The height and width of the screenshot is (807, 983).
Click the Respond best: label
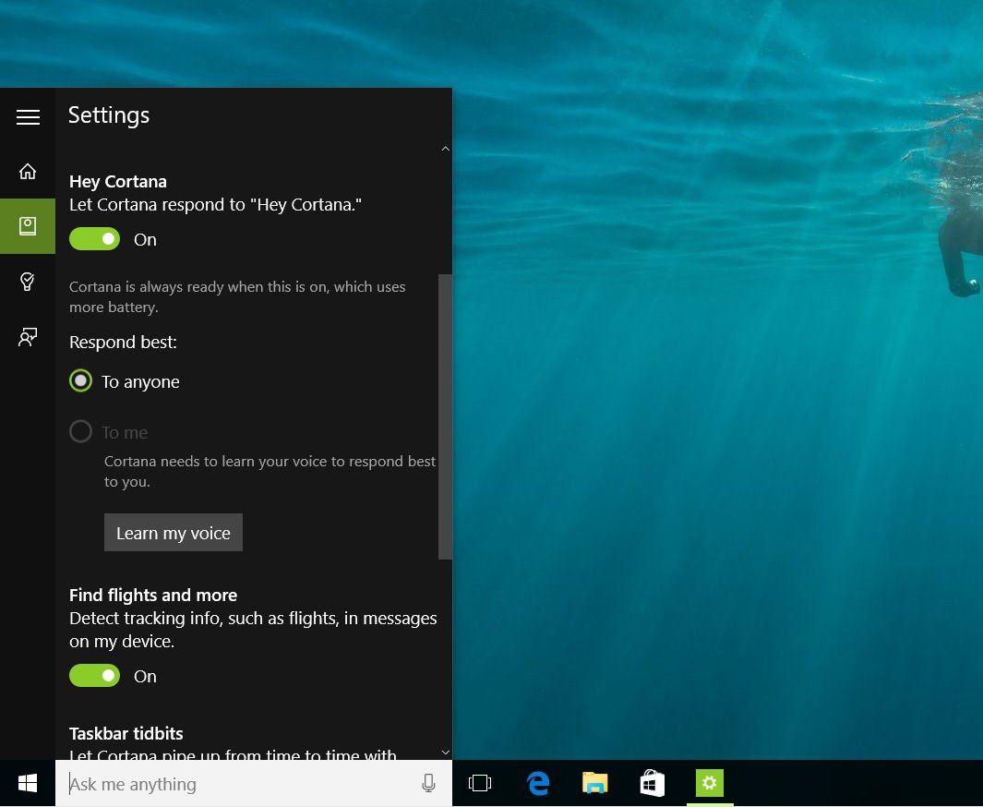pos(123,343)
